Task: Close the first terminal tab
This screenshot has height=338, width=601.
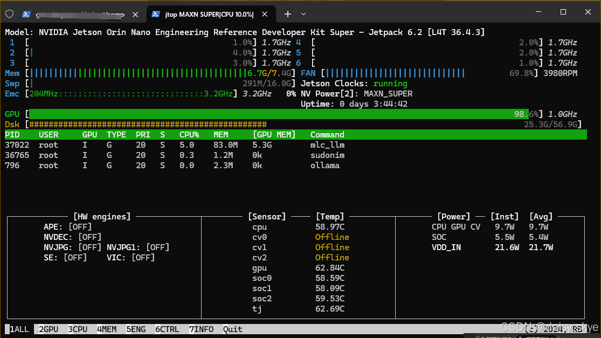Action: (135, 15)
